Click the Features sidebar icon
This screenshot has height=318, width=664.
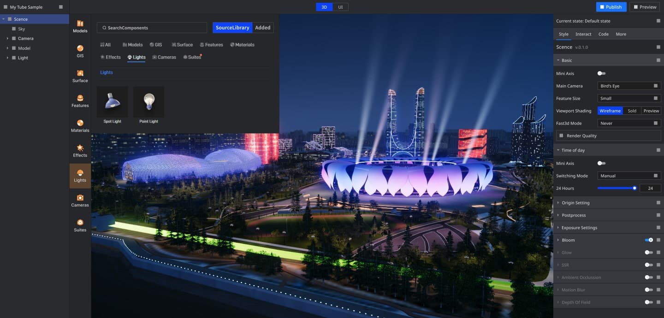[80, 101]
